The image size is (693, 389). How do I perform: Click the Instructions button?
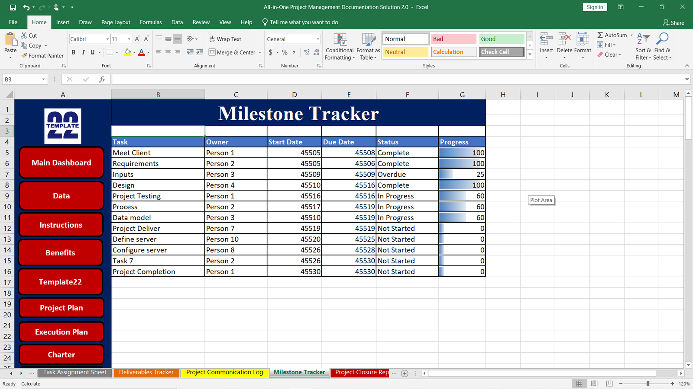[x=61, y=225]
